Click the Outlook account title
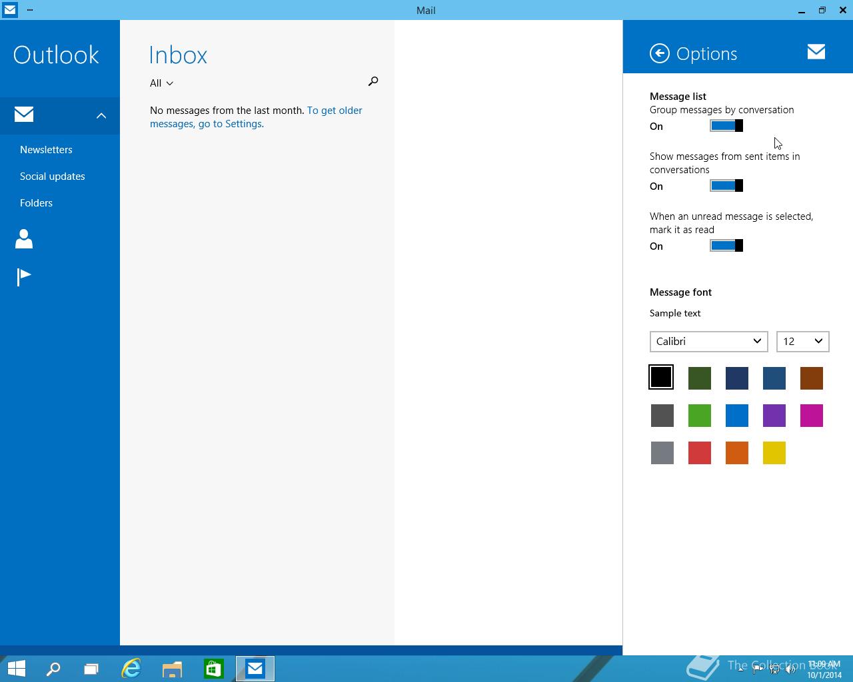Viewport: 853px width, 682px height. [56, 55]
